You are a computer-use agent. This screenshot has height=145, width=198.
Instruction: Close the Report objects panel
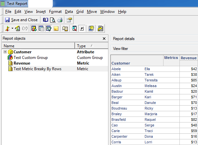pos(104,39)
